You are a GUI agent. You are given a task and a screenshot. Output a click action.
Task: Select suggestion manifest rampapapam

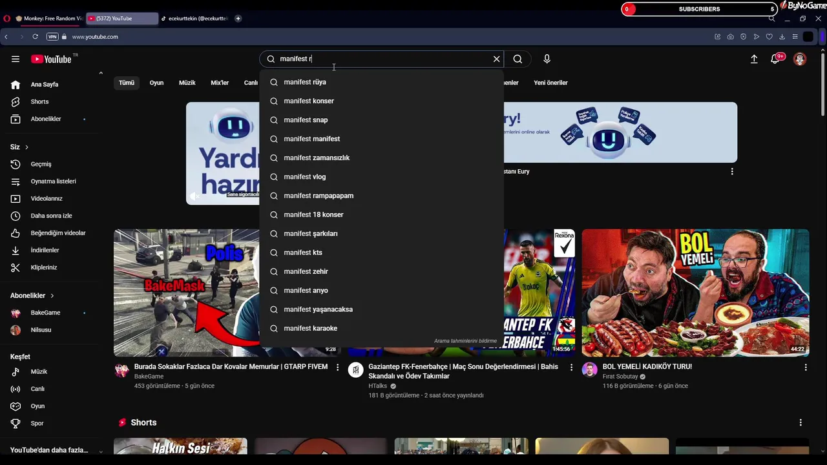[x=381, y=196]
